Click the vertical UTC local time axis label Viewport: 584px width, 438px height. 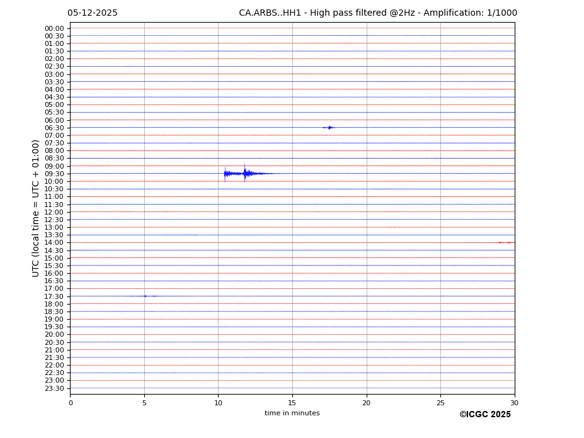[x=36, y=208]
